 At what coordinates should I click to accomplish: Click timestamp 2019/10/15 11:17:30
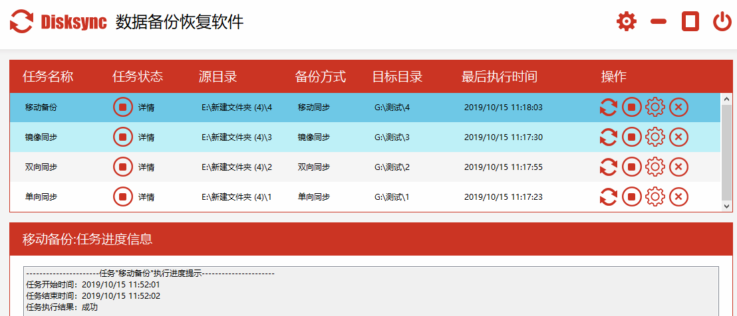point(504,137)
